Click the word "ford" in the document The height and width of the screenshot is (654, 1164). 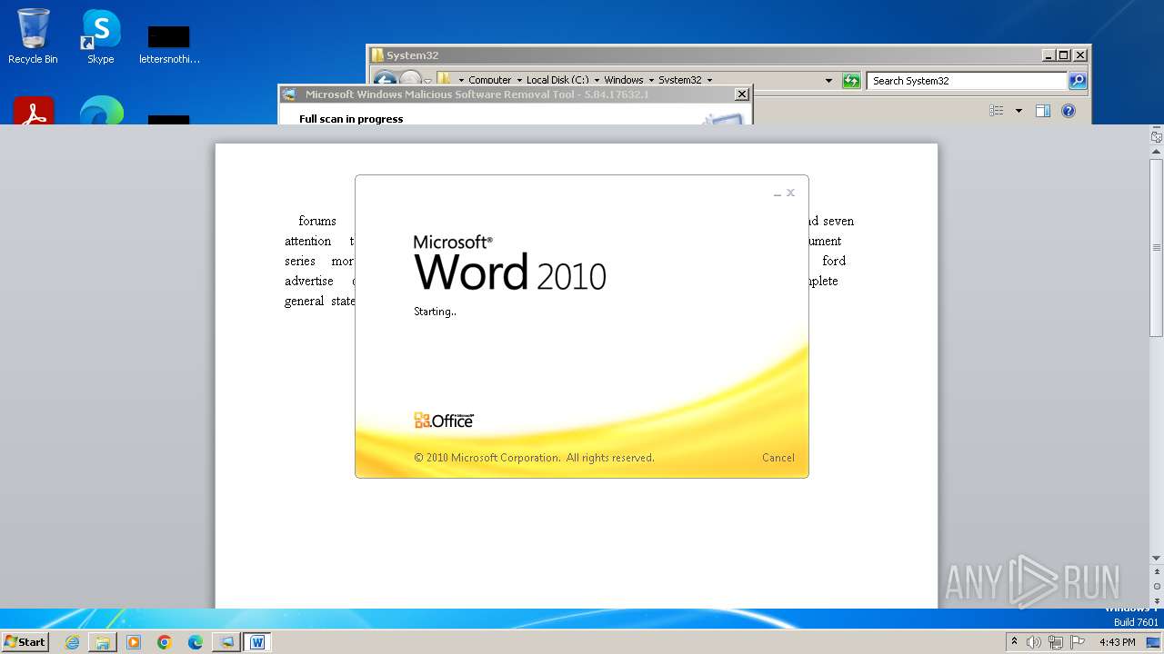834,261
